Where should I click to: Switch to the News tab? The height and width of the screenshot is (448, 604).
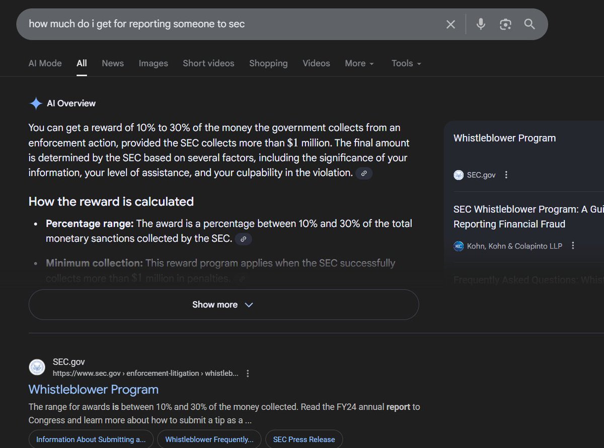(113, 63)
